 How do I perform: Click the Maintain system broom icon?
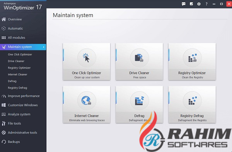[x=4, y=47]
